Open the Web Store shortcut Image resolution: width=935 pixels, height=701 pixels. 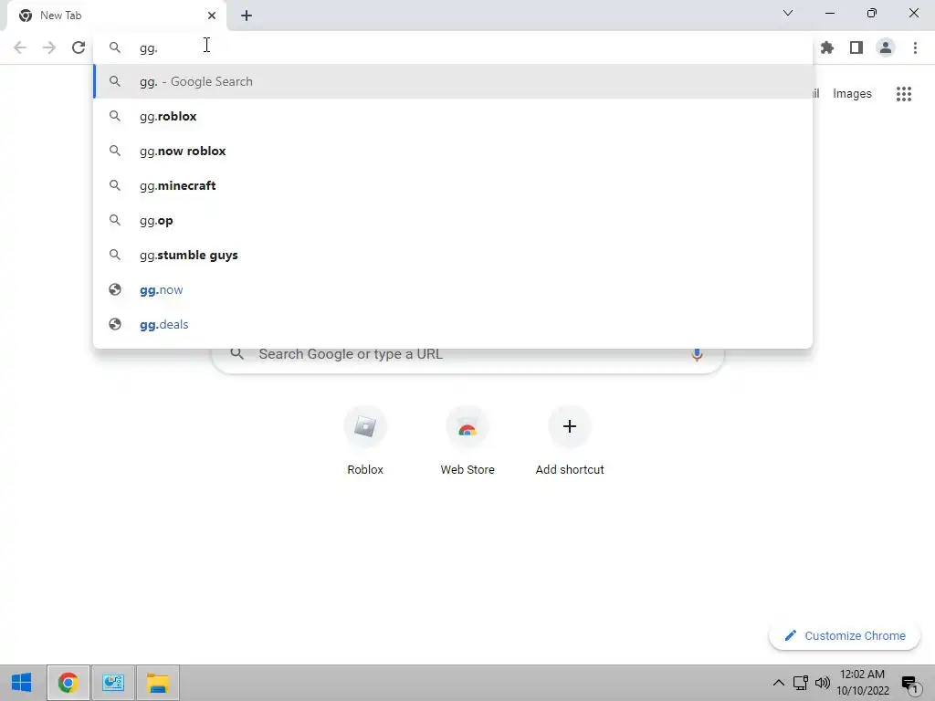(x=467, y=441)
